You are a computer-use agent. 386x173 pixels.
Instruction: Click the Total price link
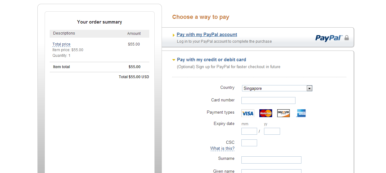pos(61,44)
